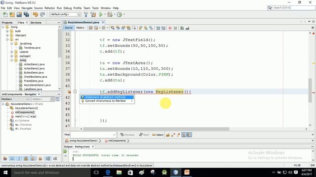
Task: Toggle Match Case in the Find bar
Action: point(168,135)
